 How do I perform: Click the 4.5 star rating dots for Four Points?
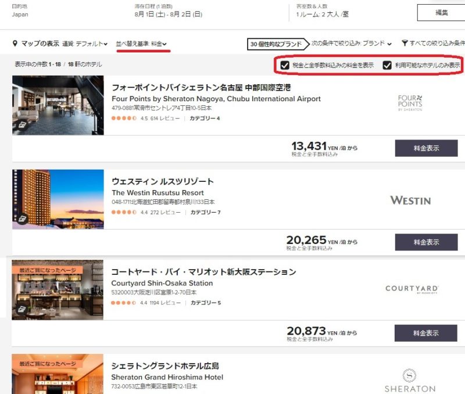(124, 119)
